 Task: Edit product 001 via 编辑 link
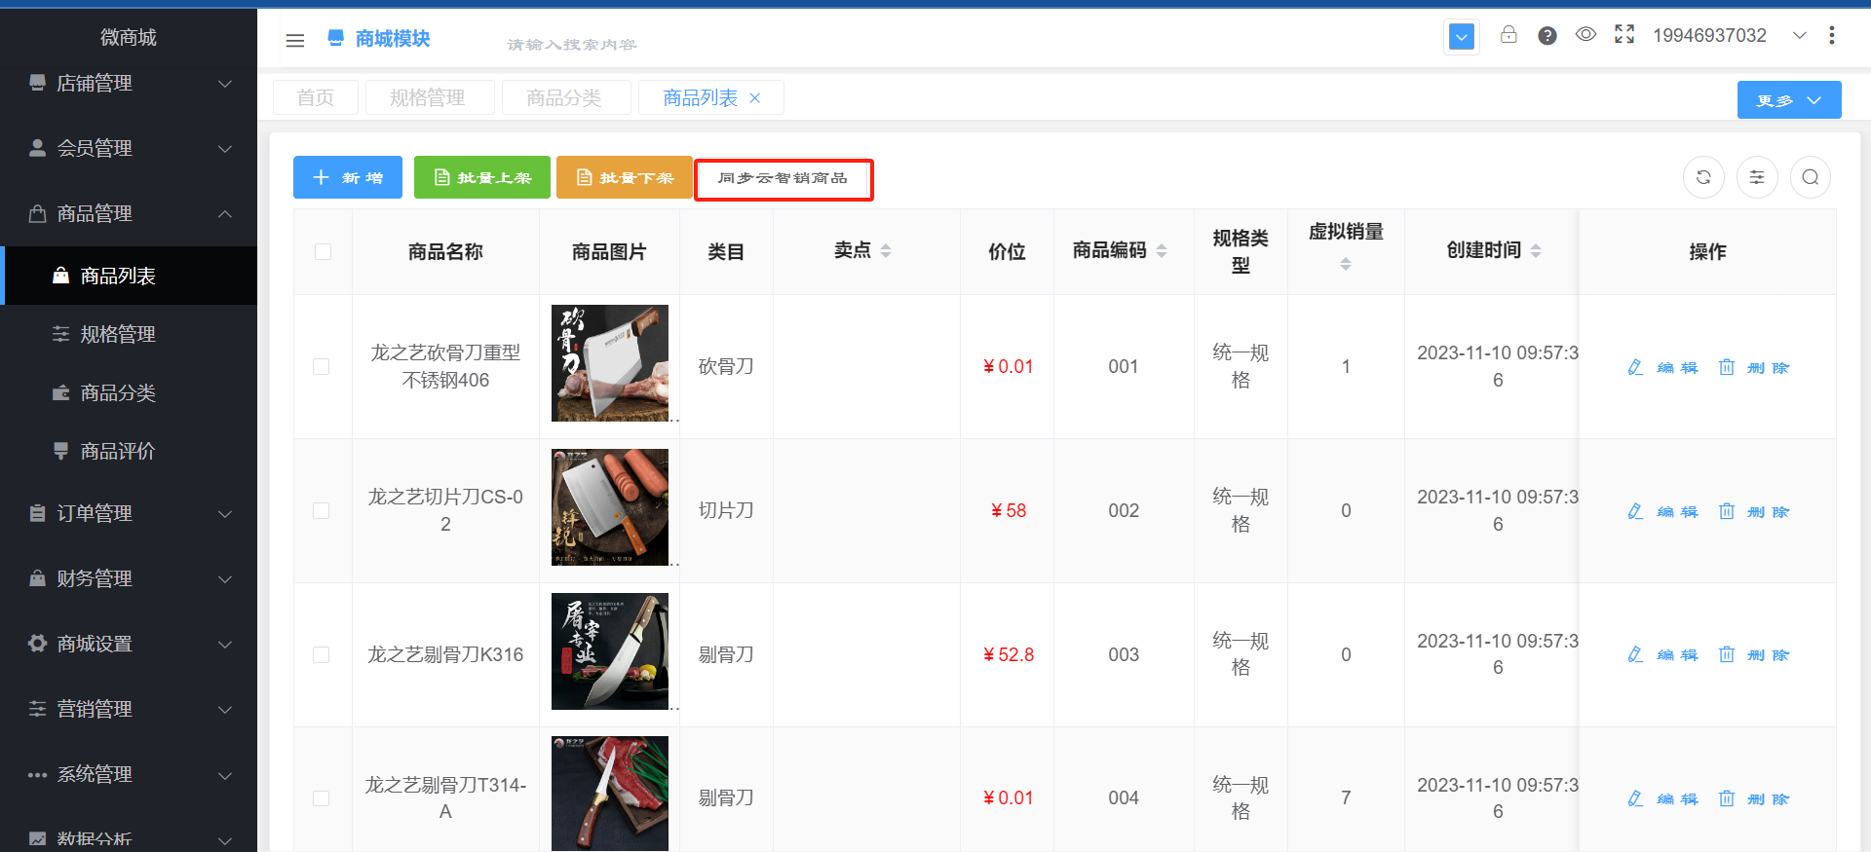point(1663,368)
